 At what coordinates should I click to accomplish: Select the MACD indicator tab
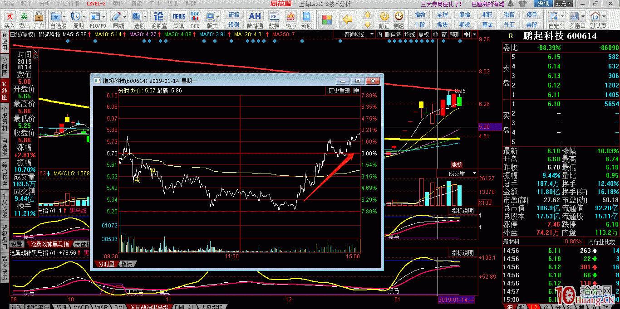[82, 307]
